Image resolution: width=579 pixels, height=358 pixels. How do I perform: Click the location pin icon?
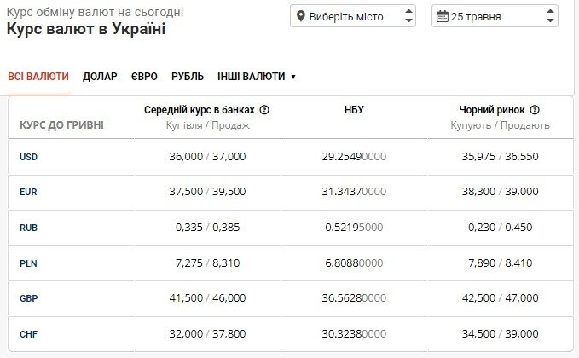coord(300,16)
